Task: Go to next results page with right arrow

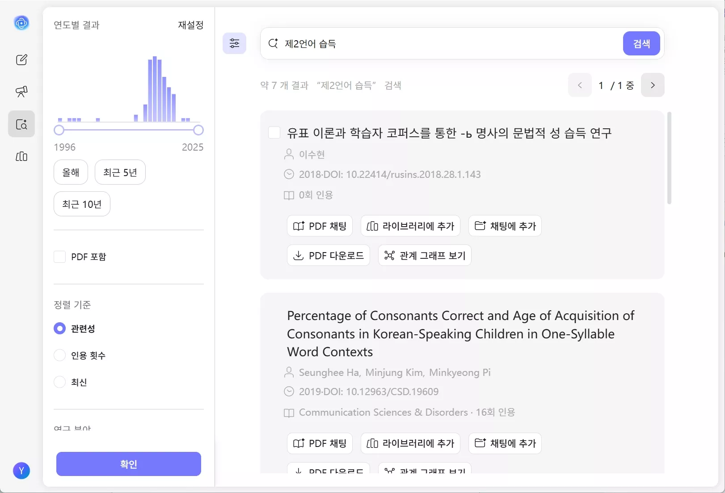Action: (653, 85)
